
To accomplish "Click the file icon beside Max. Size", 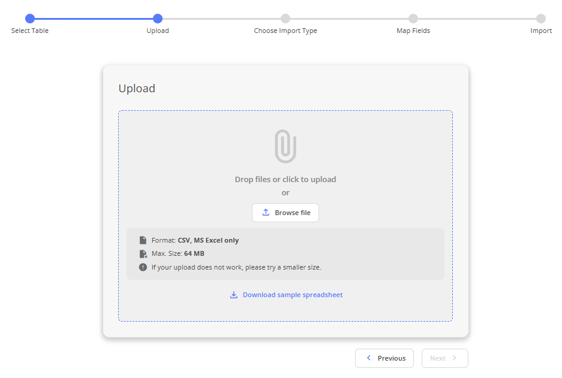I will pos(143,253).
